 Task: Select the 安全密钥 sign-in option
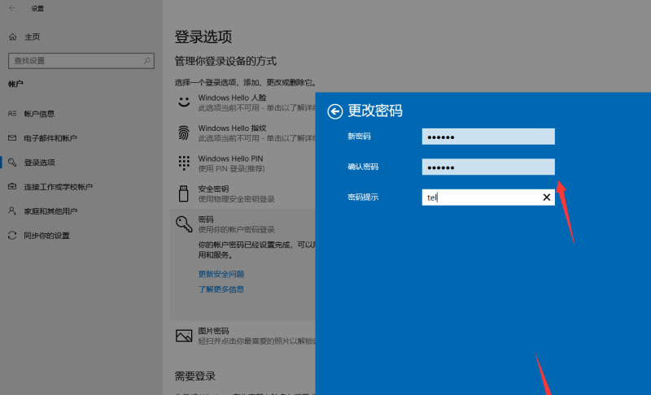tap(213, 189)
